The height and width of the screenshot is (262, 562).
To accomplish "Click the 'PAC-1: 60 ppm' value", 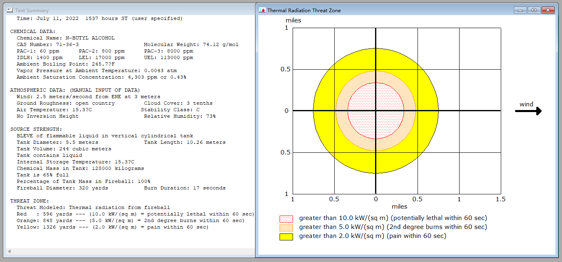I will [38, 51].
